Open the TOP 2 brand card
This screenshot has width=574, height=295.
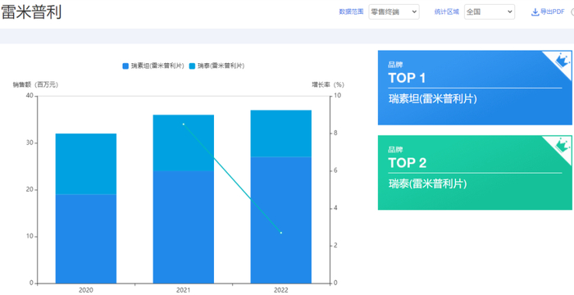coord(475,172)
